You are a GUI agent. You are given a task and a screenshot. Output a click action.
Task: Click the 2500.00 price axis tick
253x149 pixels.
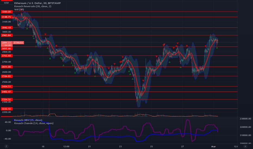tap(7, 82)
